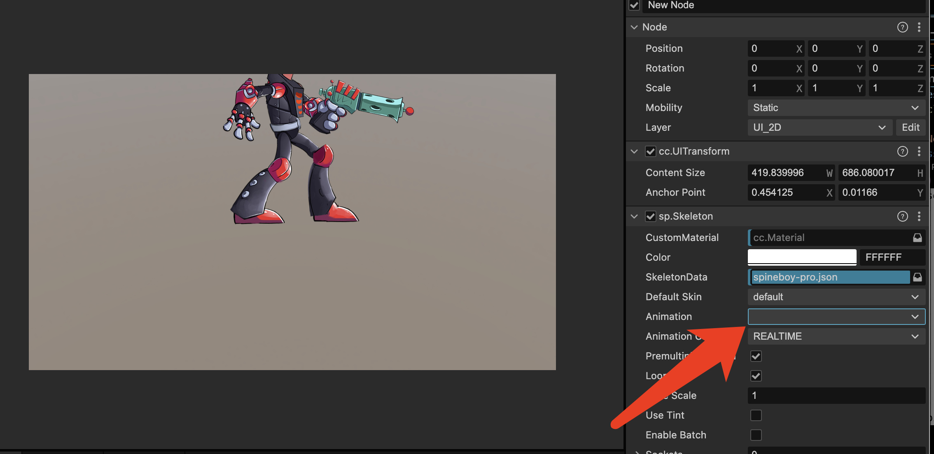Enable the Enable Batch checkbox
The width and height of the screenshot is (934, 454).
756,435
